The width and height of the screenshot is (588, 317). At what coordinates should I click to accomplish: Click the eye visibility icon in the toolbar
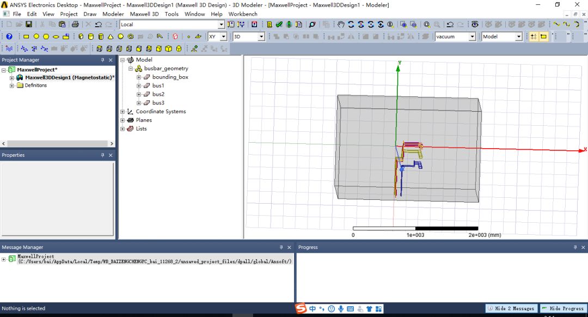point(475,25)
